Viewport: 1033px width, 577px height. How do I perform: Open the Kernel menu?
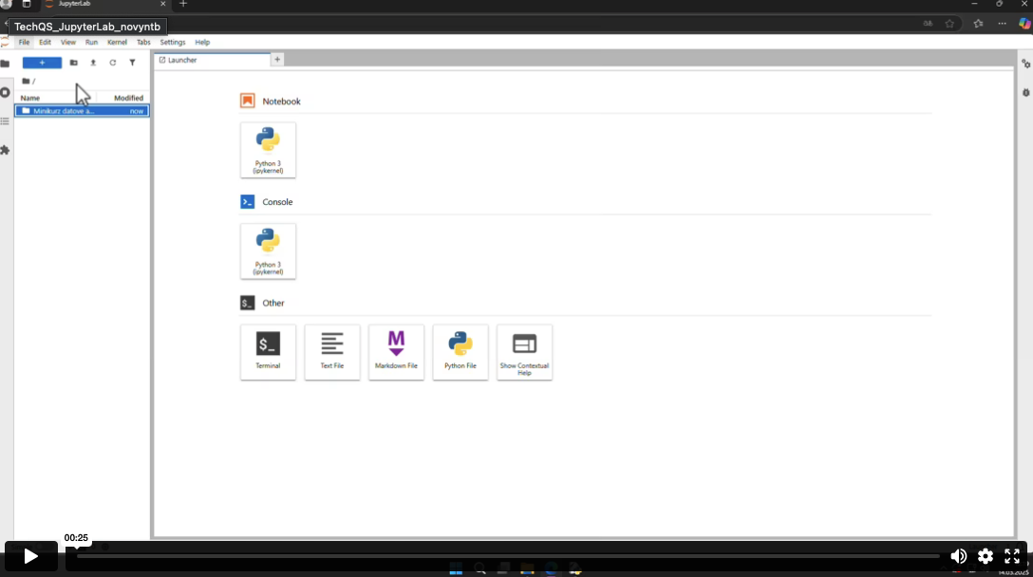click(117, 42)
